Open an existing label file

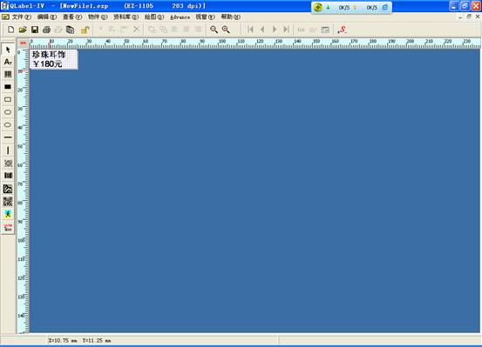click(23, 30)
